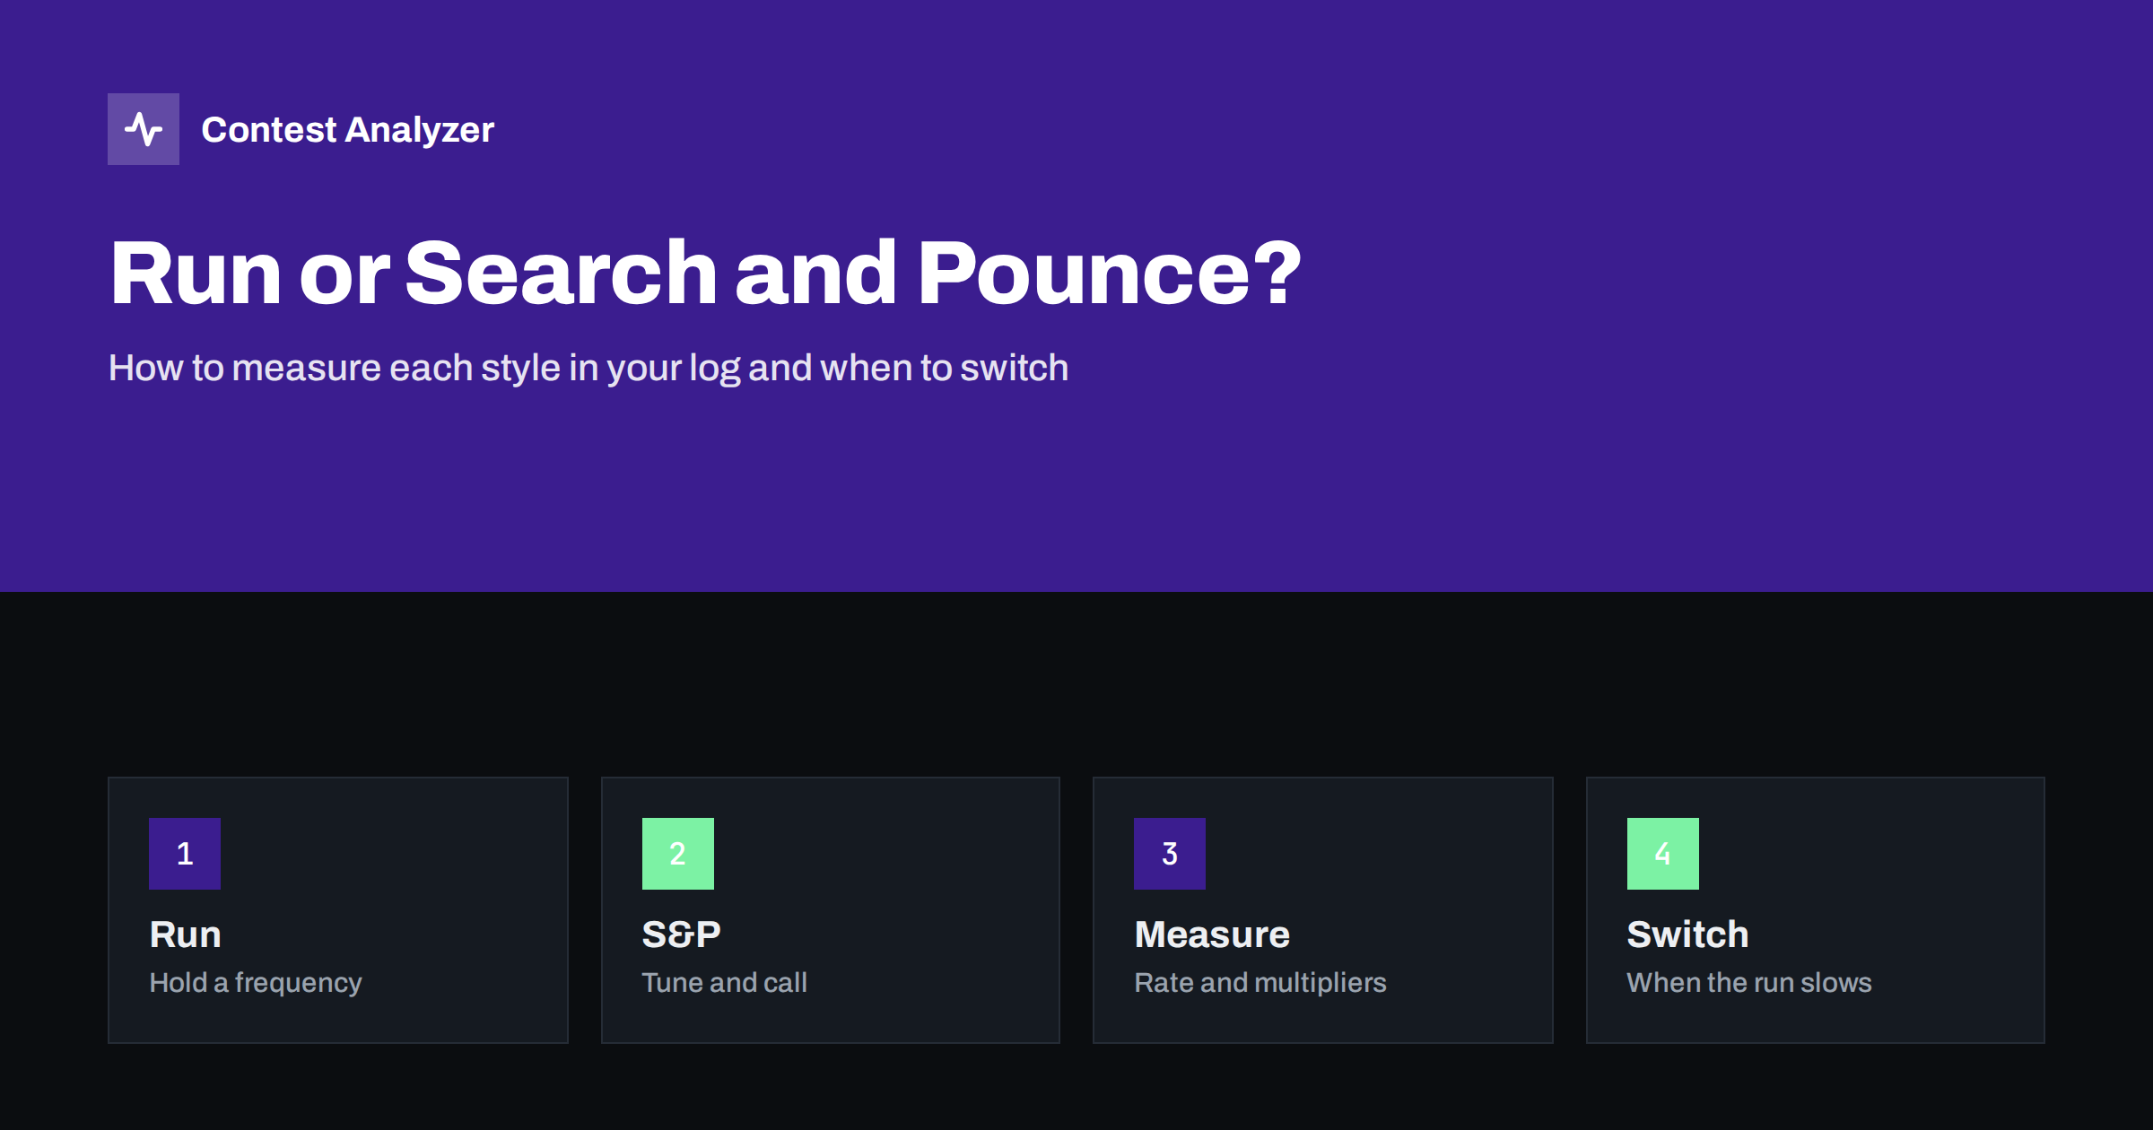Select the Run or Search and Pounce? headline

click(705, 273)
